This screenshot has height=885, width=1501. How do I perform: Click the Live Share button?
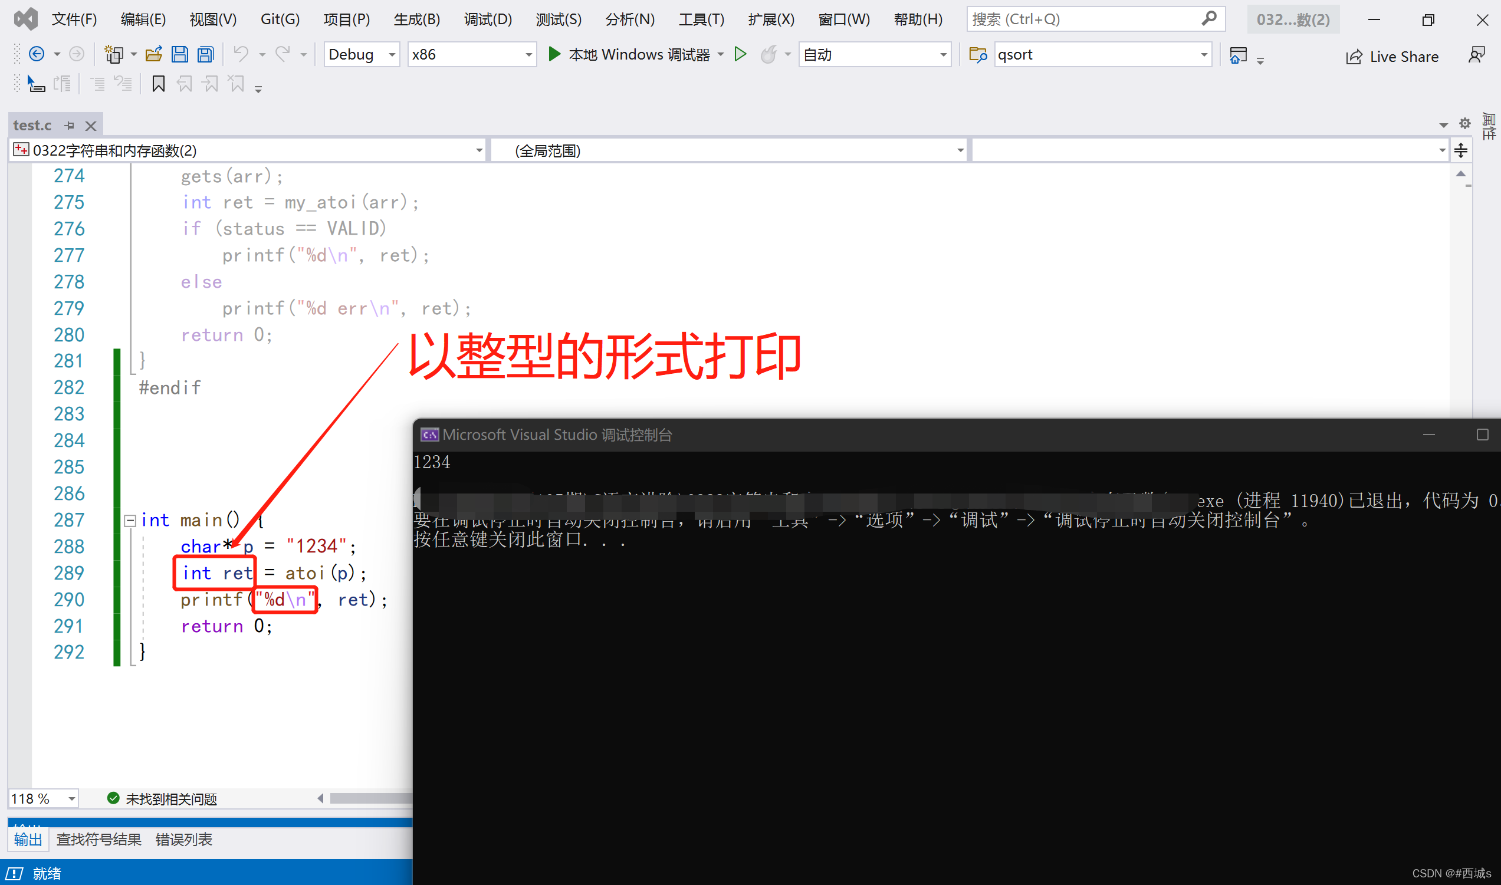click(x=1392, y=57)
